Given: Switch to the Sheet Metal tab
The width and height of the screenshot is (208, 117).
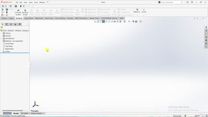Looking at the screenshot, I should point(29,18).
